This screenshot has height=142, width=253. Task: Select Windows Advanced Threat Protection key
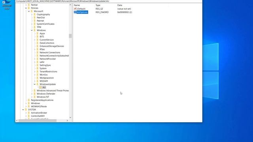(53, 91)
